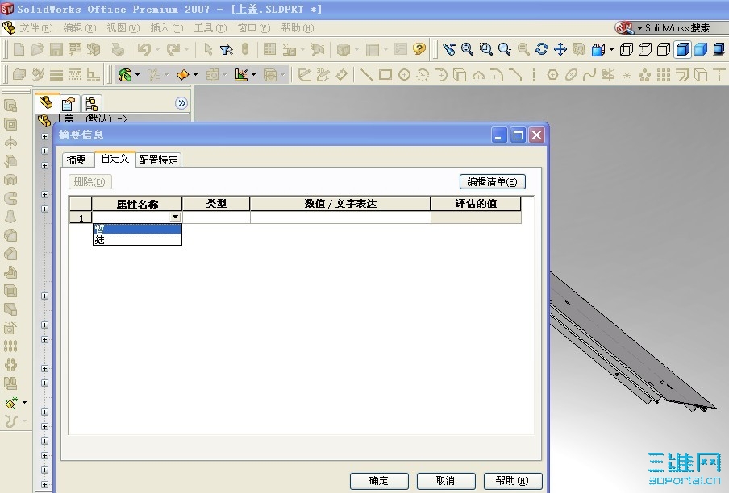Switch to the 配置特定 tab

point(158,160)
